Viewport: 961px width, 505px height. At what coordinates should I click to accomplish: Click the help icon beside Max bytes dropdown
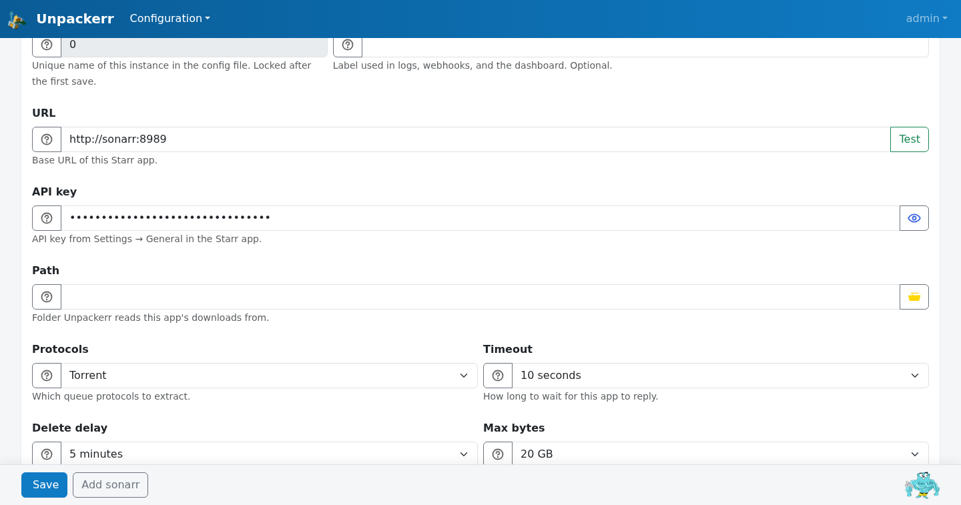coord(498,454)
